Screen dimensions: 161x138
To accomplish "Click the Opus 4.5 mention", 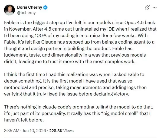I will coord(134,22).
